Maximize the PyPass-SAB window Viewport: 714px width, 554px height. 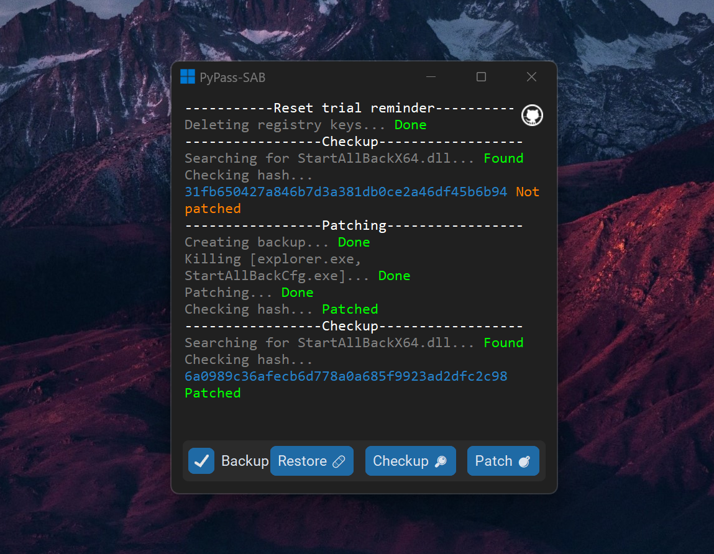coord(482,77)
